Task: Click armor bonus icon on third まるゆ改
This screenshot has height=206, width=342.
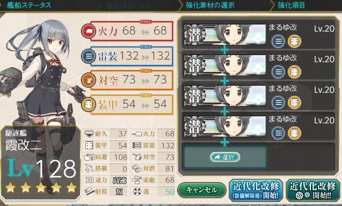Action: pyautogui.click(x=294, y=102)
